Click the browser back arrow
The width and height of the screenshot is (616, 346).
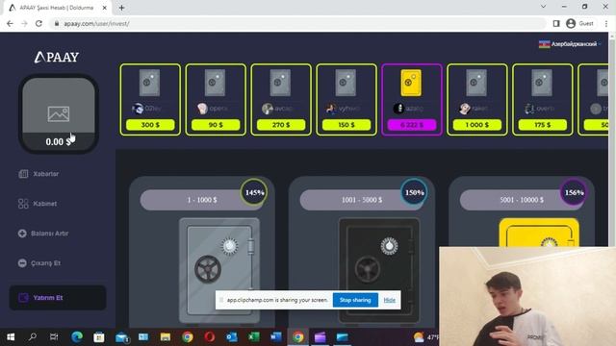point(10,23)
